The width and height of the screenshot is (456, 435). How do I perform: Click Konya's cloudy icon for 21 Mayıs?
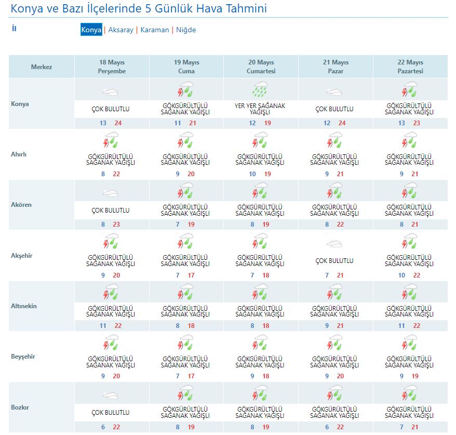[x=335, y=92]
